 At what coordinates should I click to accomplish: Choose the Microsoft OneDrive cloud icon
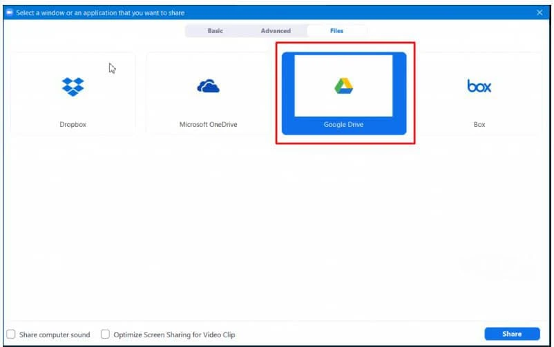[x=208, y=86]
